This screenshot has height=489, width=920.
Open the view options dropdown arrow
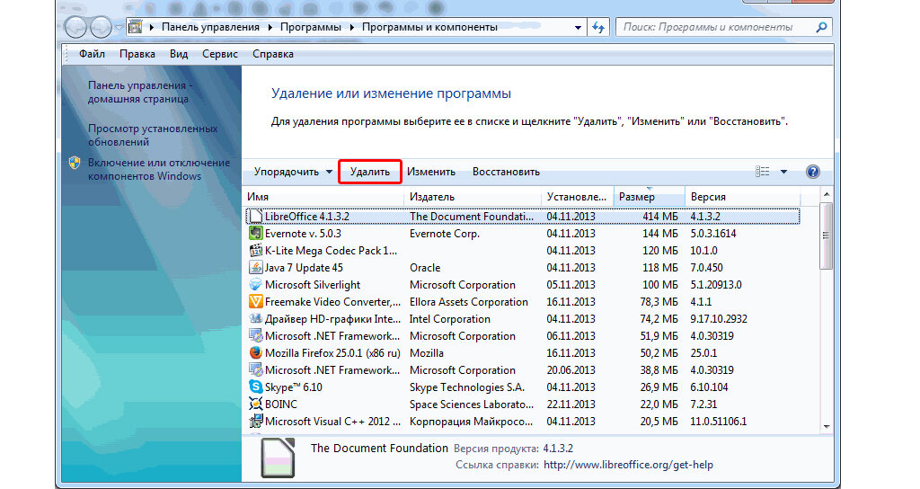[x=783, y=172]
